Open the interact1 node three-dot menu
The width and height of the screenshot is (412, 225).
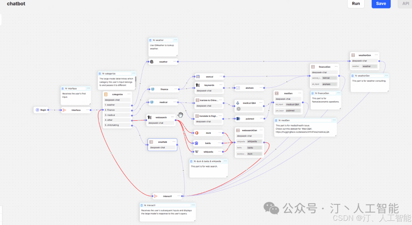coord(179,196)
